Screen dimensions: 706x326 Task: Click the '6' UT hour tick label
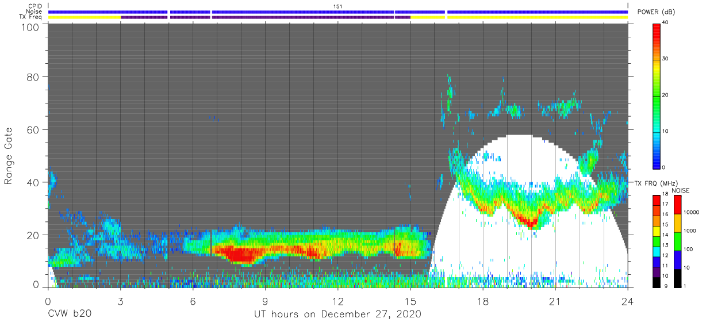(x=193, y=301)
